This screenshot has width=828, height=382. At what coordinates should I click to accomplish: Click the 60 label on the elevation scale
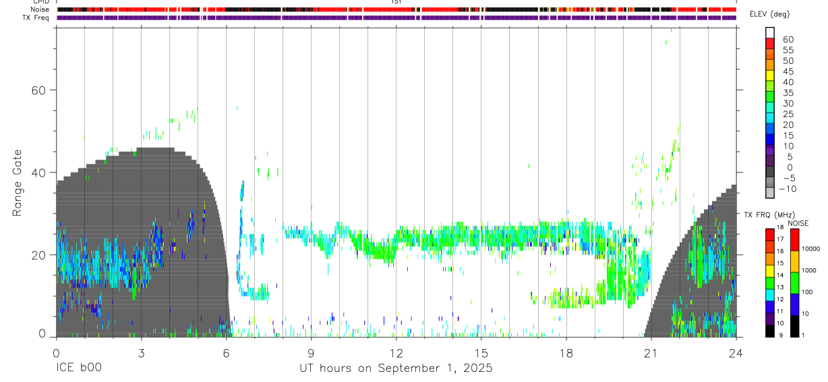point(788,40)
